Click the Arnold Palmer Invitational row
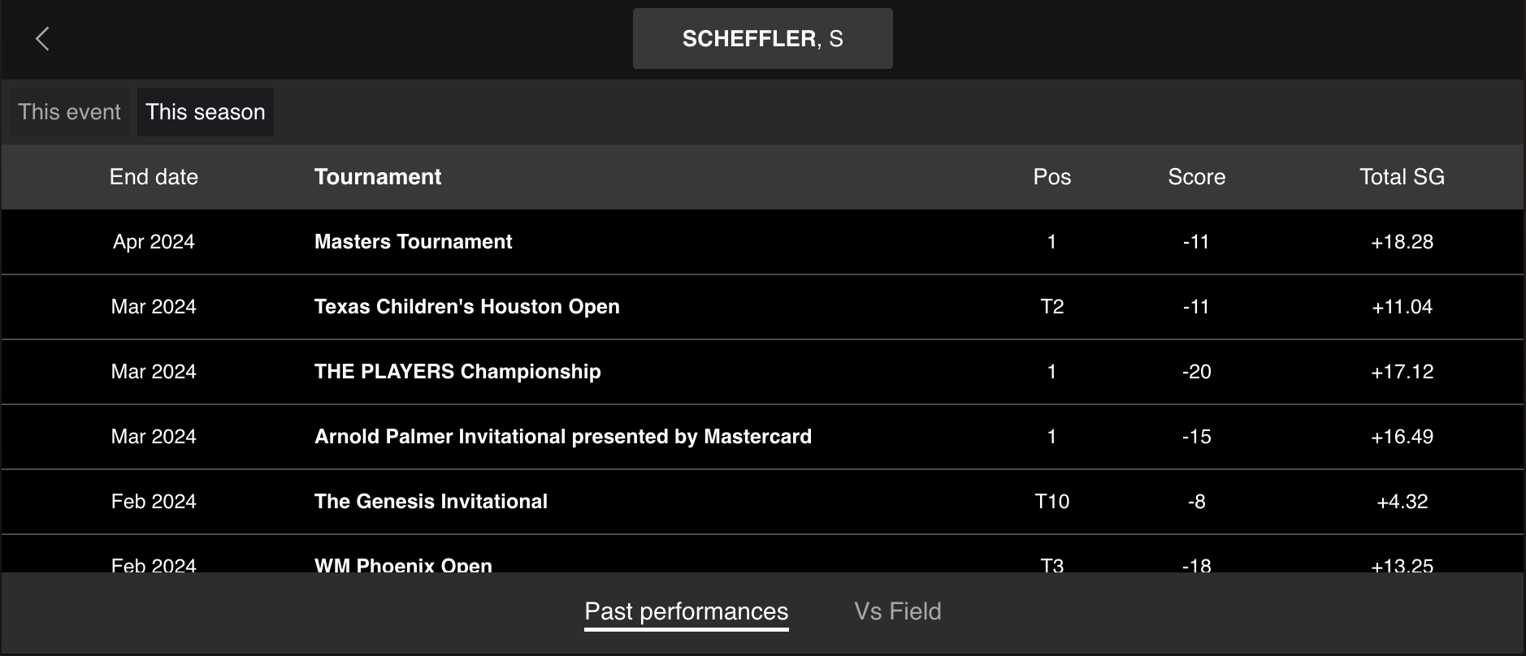 pos(562,437)
